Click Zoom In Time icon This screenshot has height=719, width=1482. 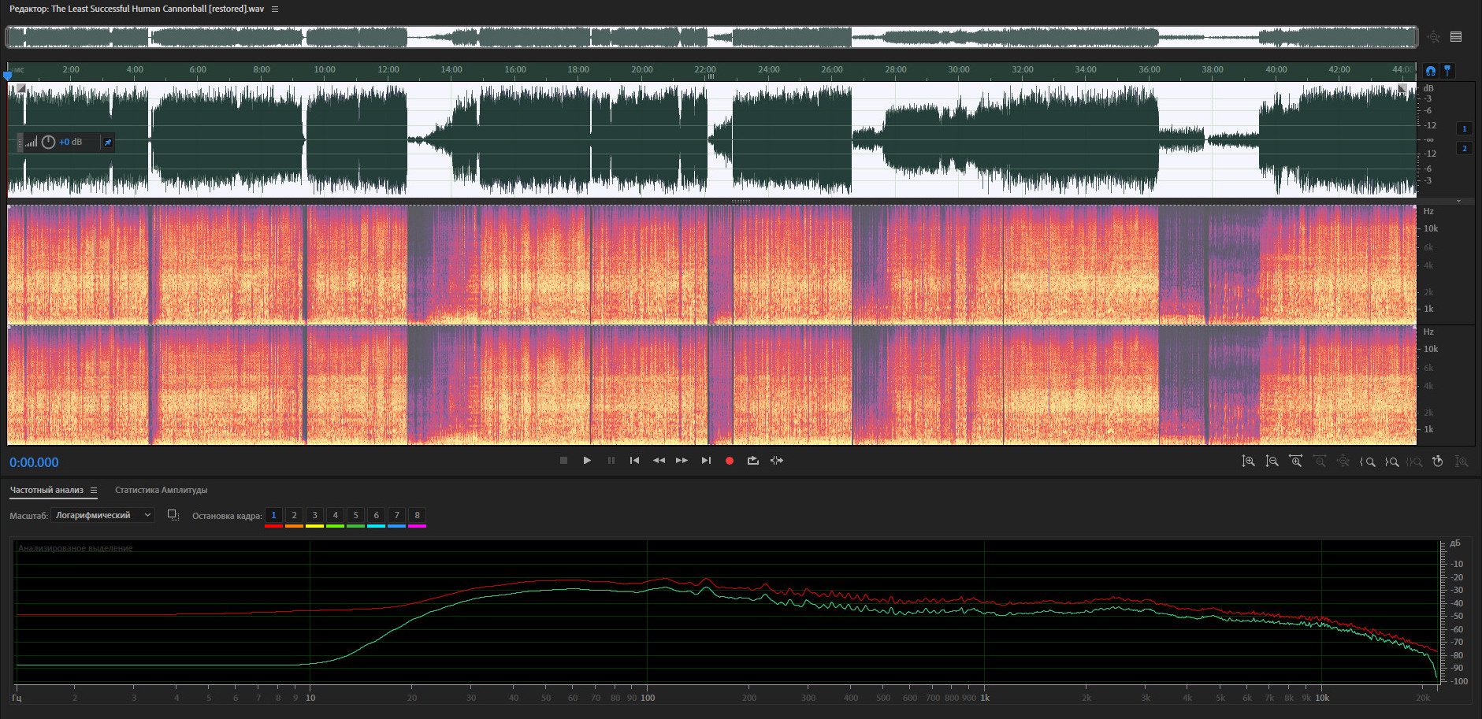1295,461
